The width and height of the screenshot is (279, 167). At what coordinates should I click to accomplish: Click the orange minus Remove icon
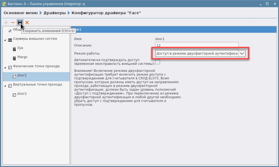coord(13,23)
